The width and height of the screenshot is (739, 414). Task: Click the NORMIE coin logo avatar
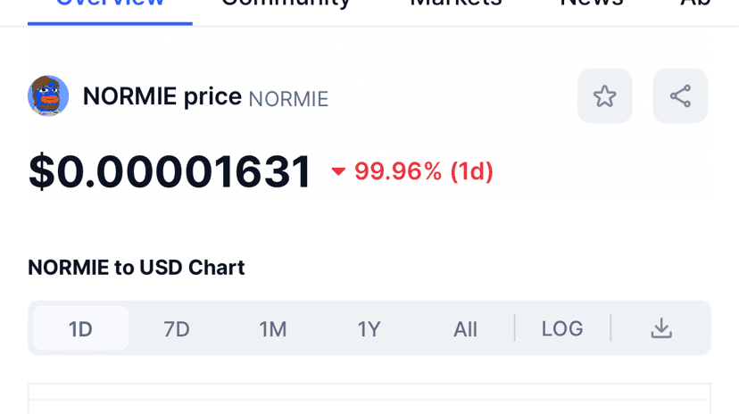point(48,96)
